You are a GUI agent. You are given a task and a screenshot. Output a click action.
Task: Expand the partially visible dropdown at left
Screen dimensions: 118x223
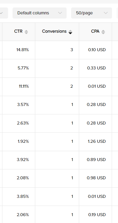(4, 13)
